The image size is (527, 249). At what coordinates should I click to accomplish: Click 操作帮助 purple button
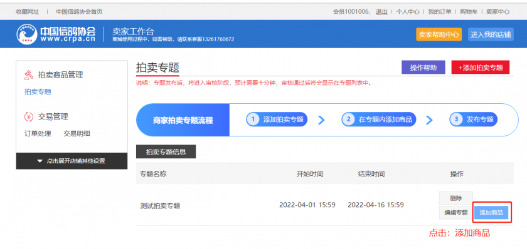tap(423, 68)
